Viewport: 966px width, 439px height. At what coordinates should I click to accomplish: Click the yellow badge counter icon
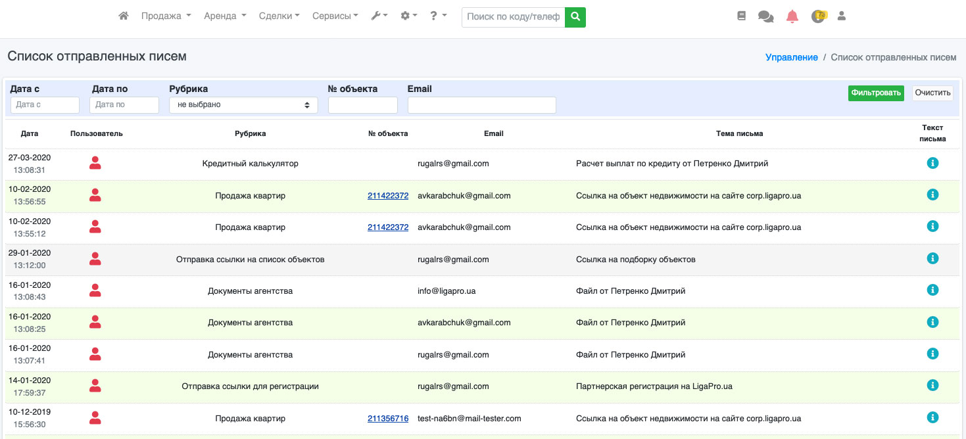(818, 16)
